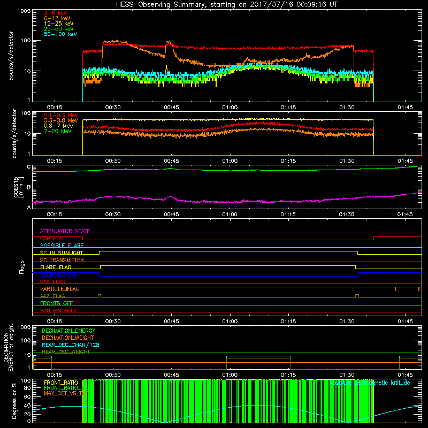Click the HESSI Observing Summary plot title

226,5
